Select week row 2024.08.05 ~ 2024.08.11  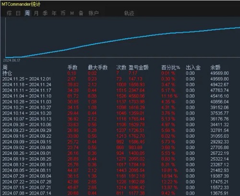click(x=116, y=171)
